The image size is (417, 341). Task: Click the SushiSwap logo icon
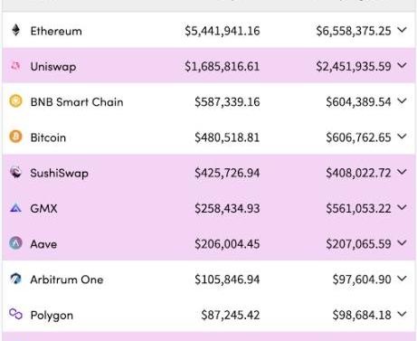click(x=15, y=172)
